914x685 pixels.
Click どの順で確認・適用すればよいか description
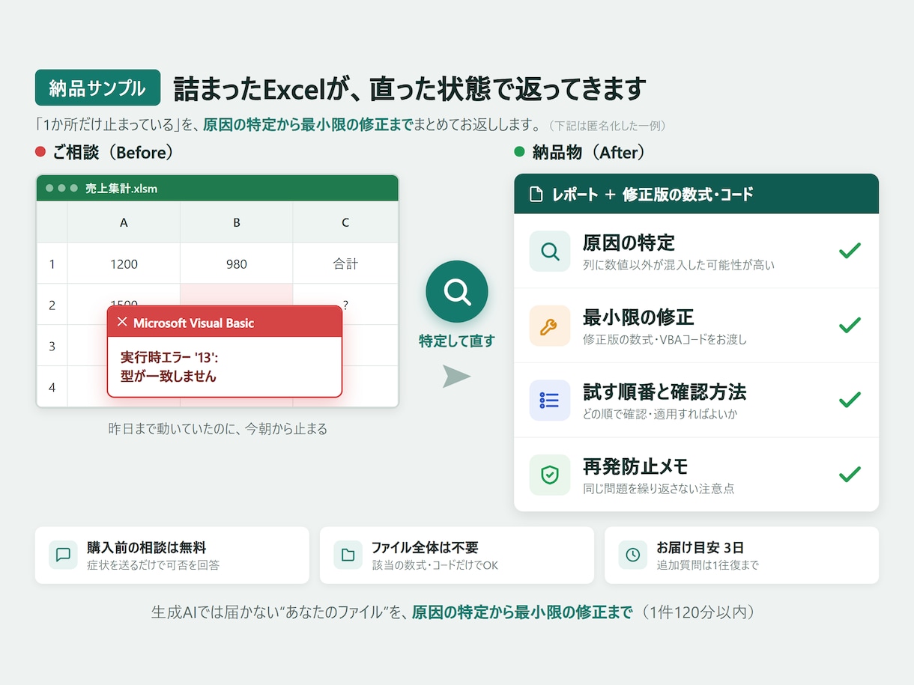(x=662, y=414)
